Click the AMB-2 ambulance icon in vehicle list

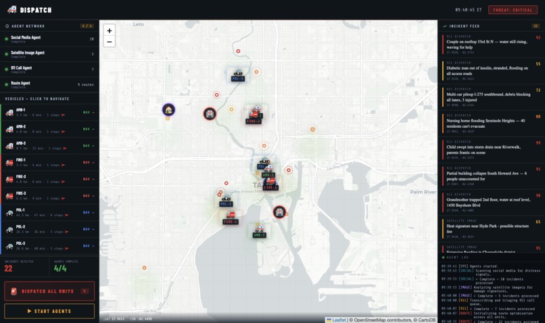point(9,129)
